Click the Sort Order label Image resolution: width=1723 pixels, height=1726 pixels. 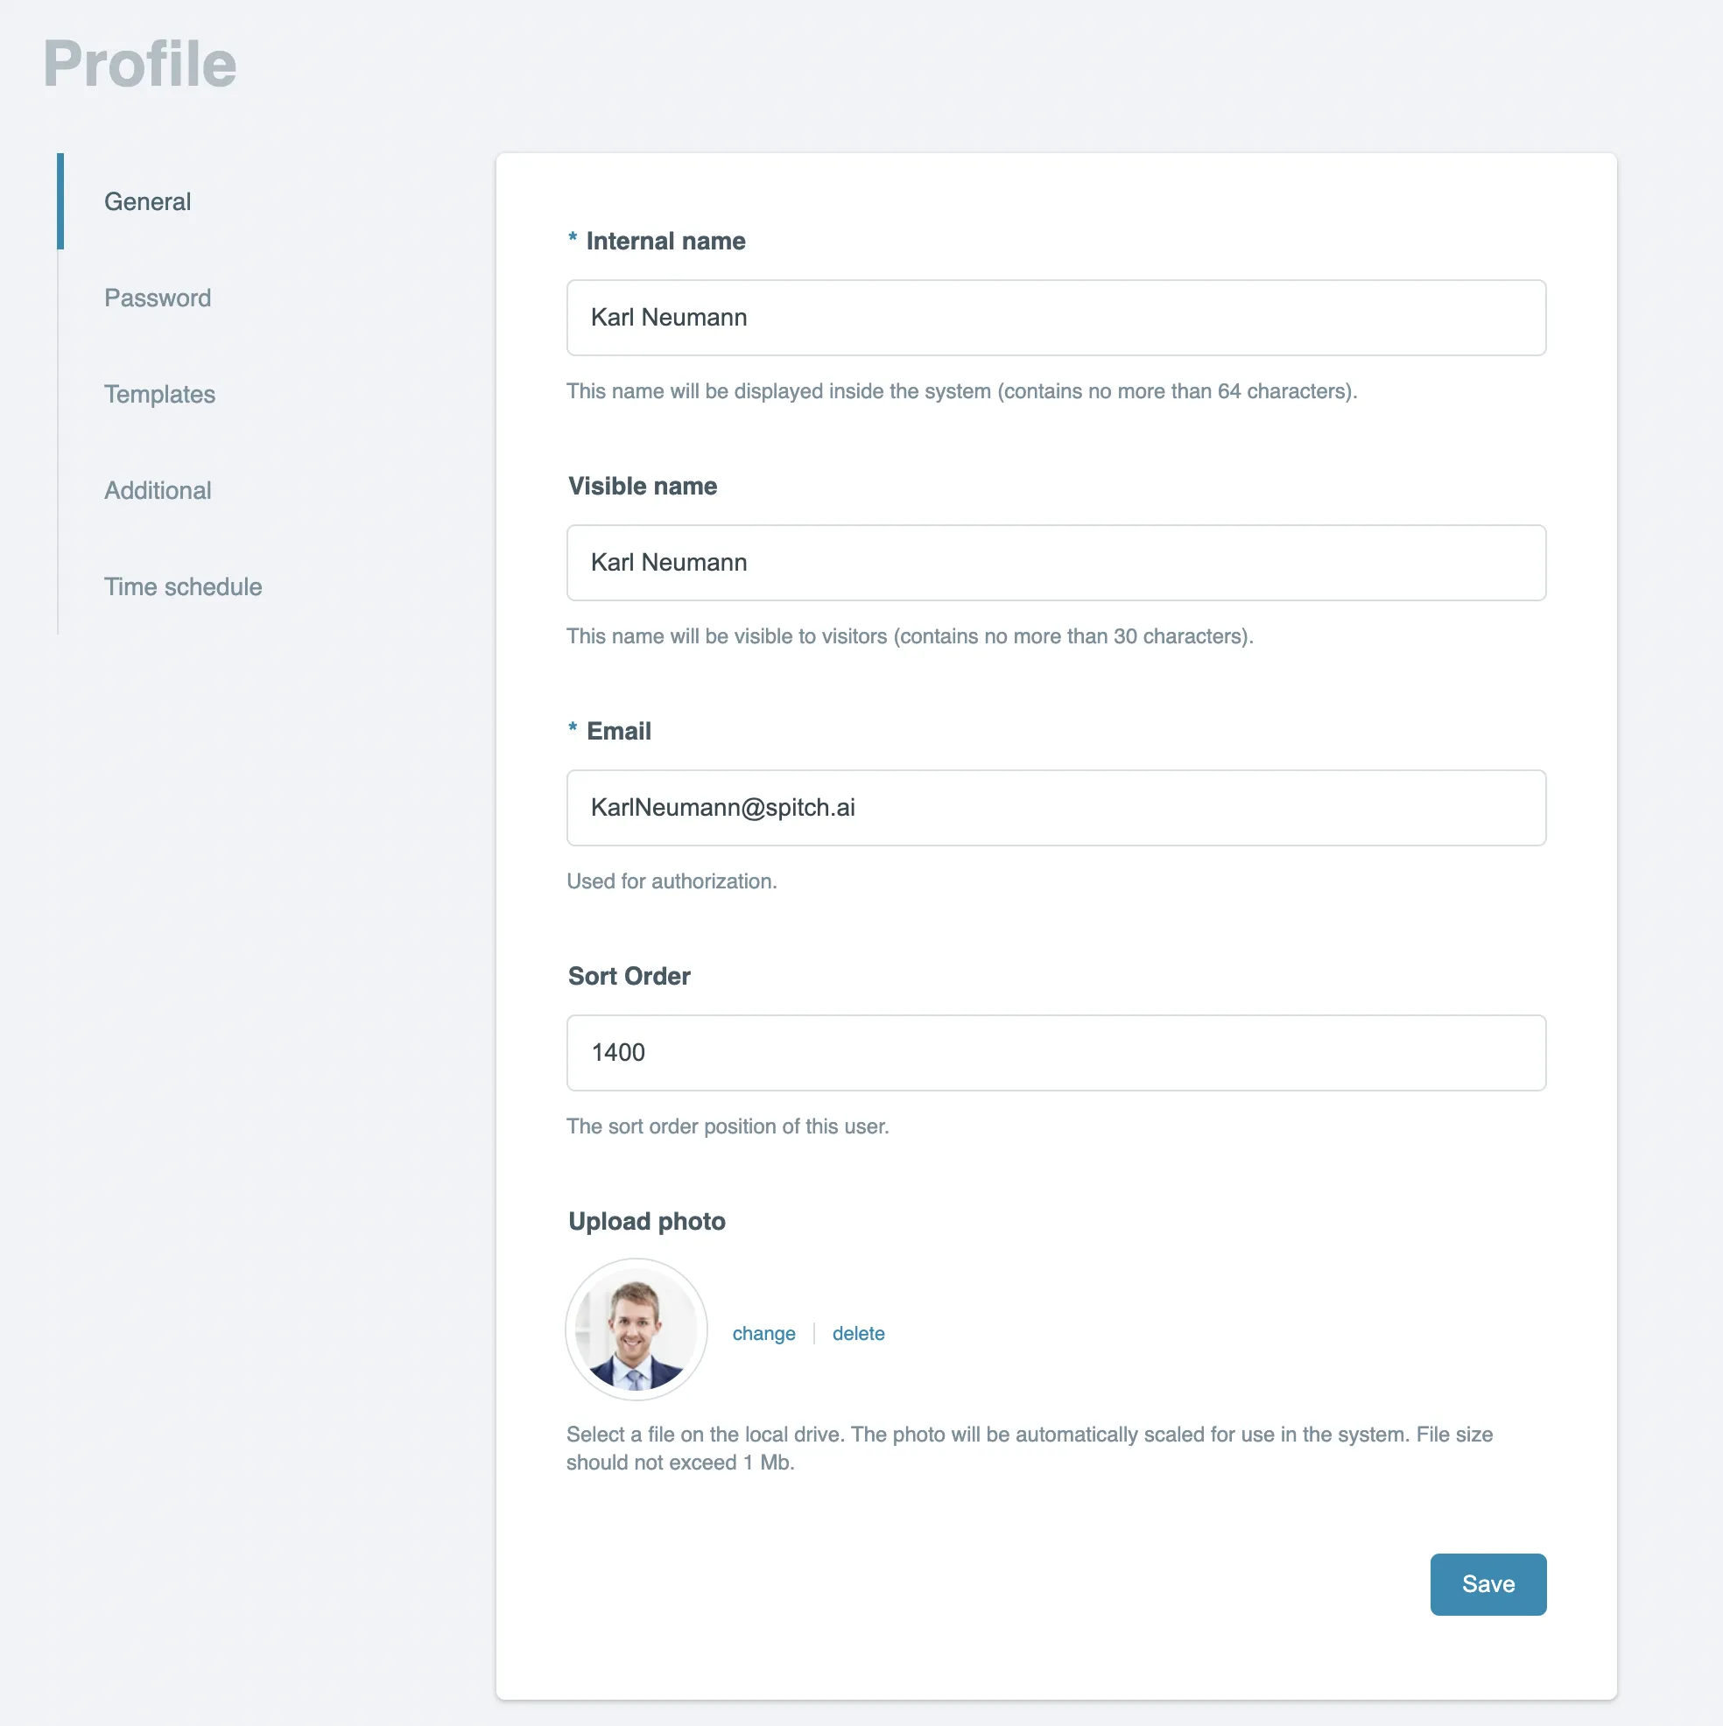pos(629,977)
